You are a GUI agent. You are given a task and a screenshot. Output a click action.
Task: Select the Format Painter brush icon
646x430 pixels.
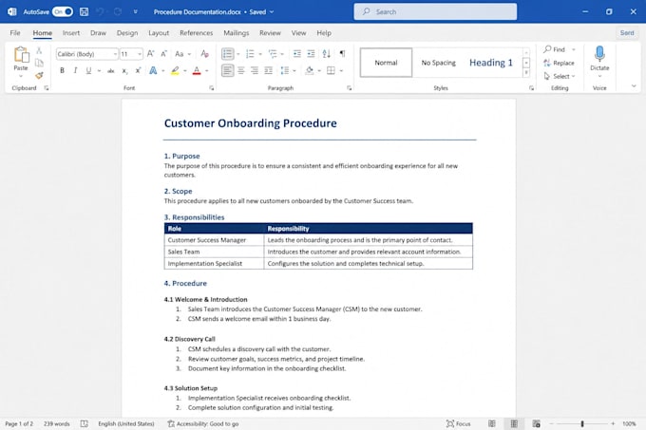coord(39,75)
